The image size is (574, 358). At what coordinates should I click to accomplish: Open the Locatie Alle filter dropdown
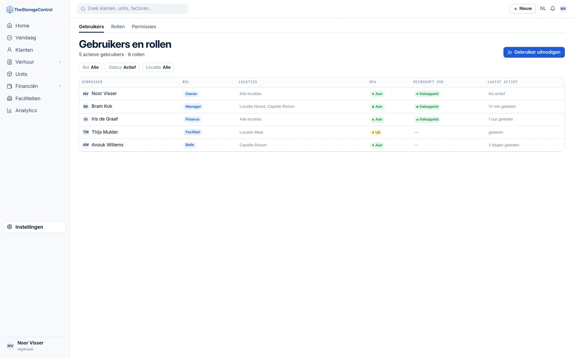coord(158,67)
